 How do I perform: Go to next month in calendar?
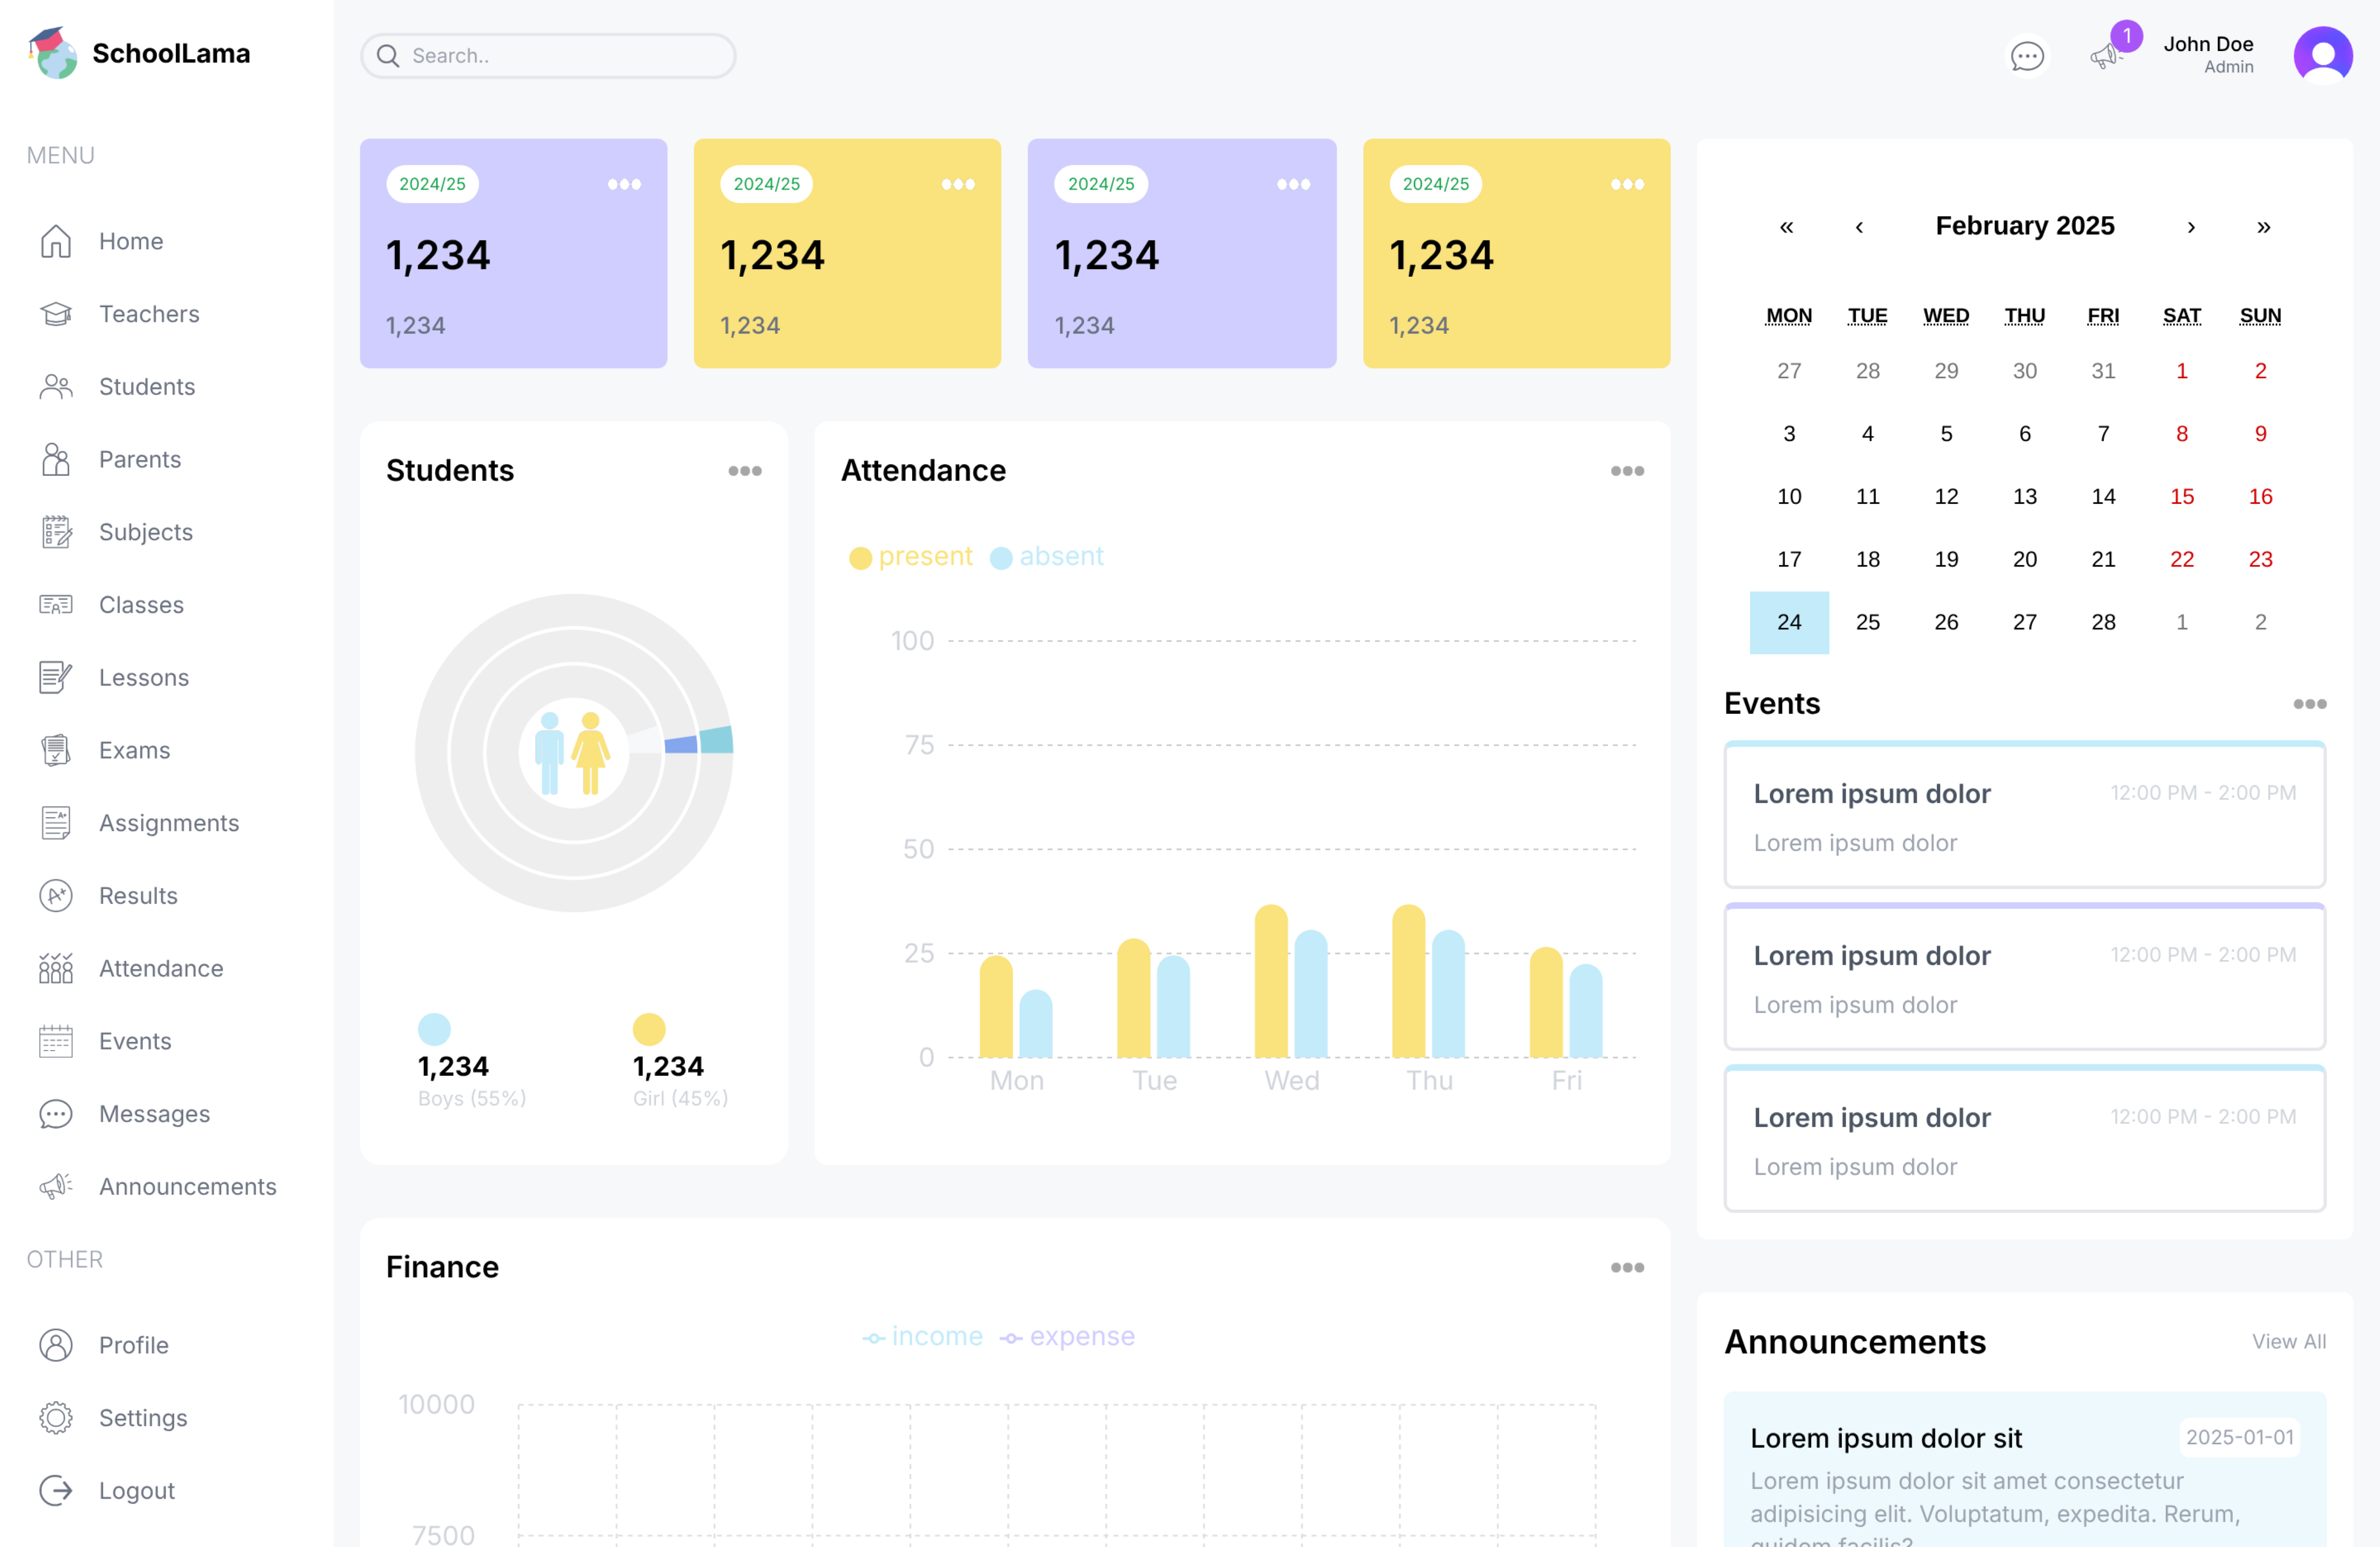(x=2190, y=227)
